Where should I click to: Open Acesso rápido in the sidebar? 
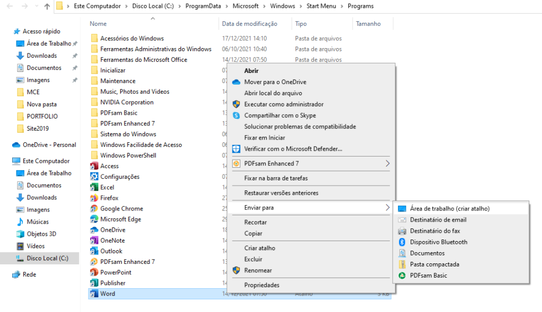(x=41, y=31)
